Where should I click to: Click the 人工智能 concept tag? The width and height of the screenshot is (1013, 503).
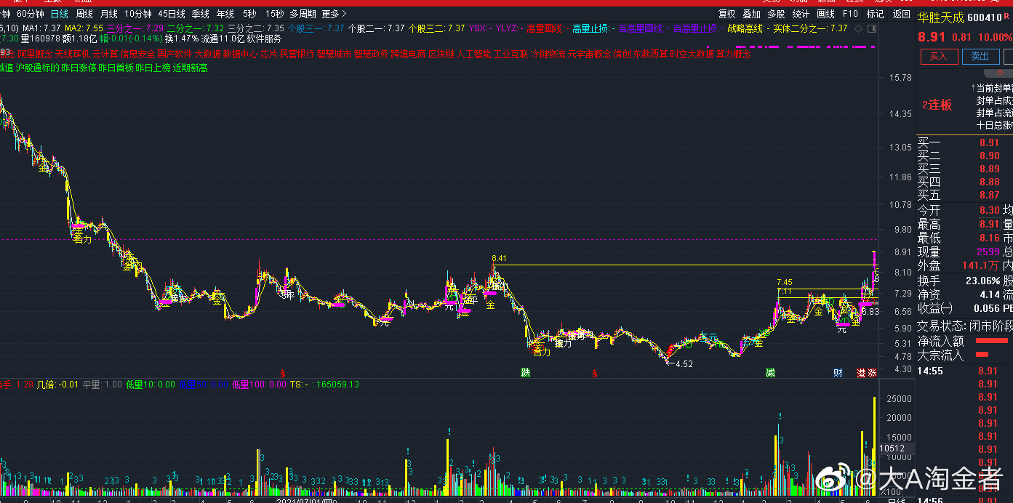click(474, 54)
